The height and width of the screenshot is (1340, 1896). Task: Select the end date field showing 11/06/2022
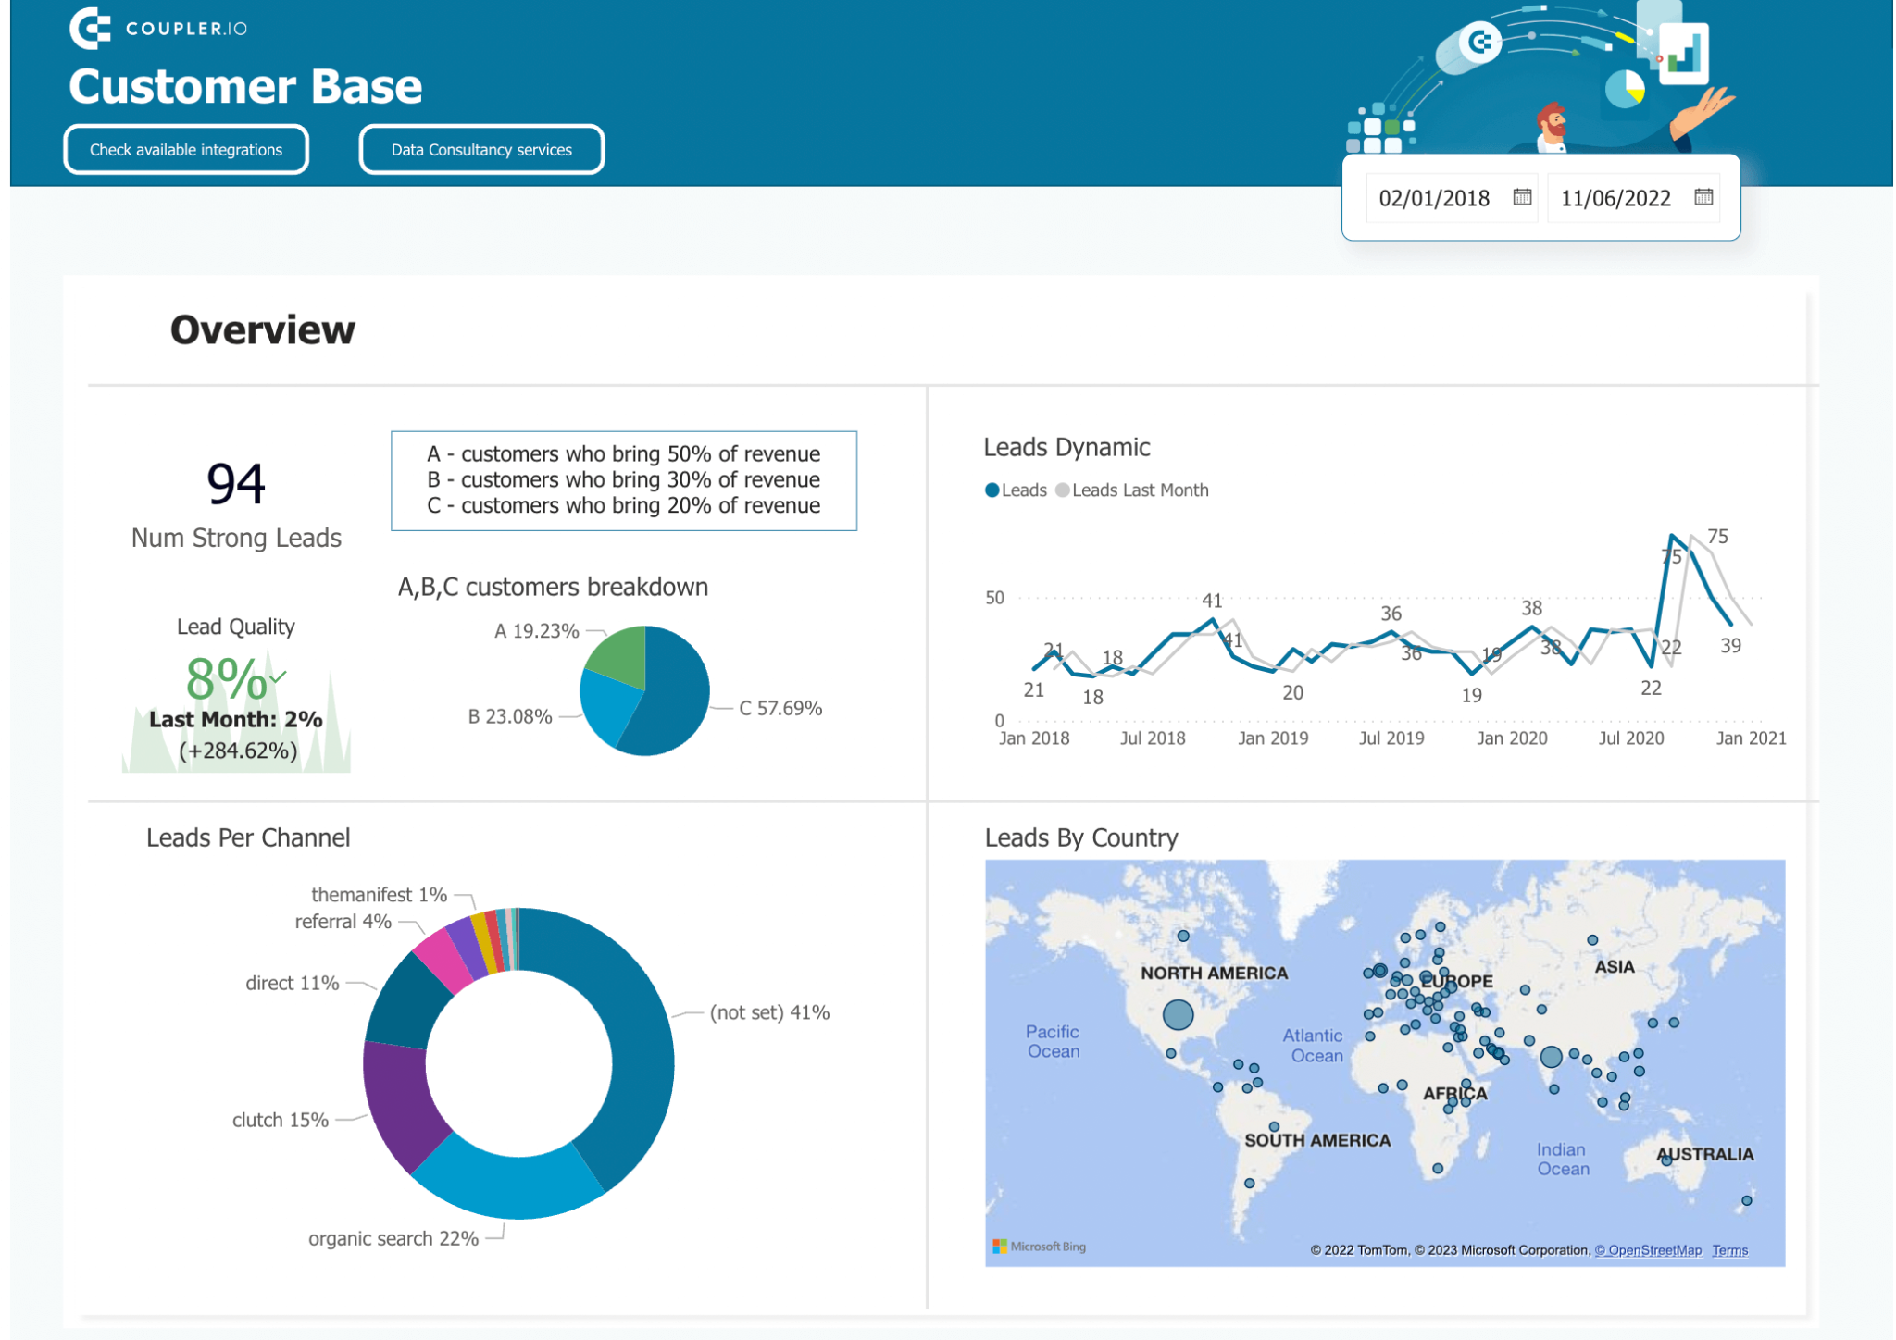point(1615,197)
